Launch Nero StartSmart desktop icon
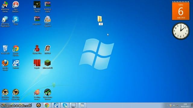Image resolution: width=193 pixels, height=108 pixels. click(x=16, y=7)
